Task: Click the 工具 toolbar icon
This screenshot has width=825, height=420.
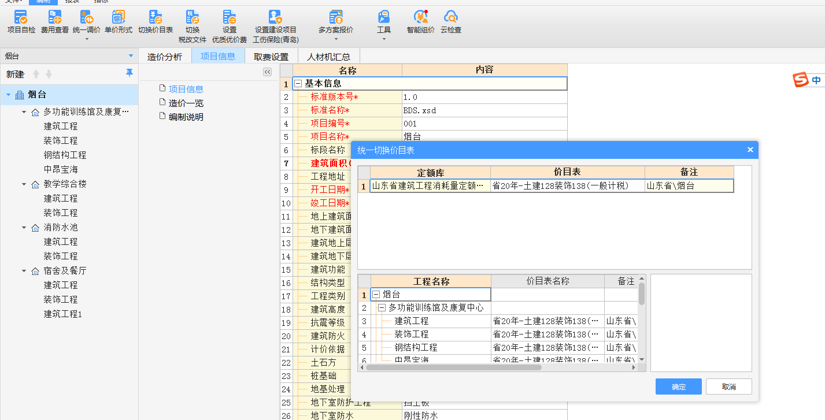Action: point(384,22)
